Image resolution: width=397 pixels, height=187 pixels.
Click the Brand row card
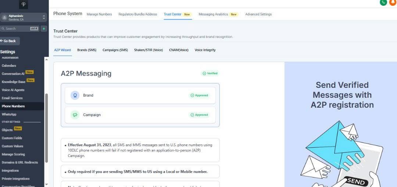(140, 96)
